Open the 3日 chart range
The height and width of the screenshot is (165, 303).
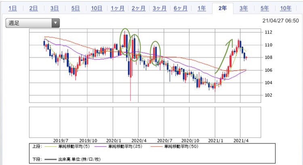coord(55,8)
